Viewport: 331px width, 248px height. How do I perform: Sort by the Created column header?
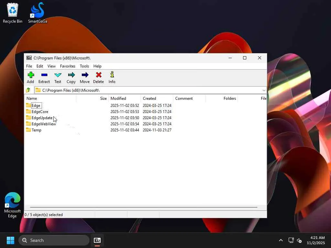pos(157,98)
